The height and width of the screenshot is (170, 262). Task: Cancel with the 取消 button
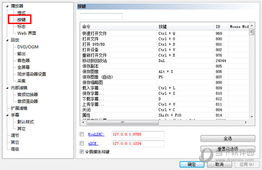point(219,164)
